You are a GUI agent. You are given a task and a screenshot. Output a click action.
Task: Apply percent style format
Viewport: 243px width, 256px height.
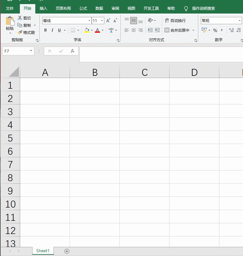[215, 30]
